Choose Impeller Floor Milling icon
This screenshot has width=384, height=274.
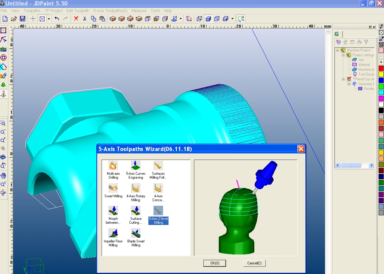[x=113, y=238]
